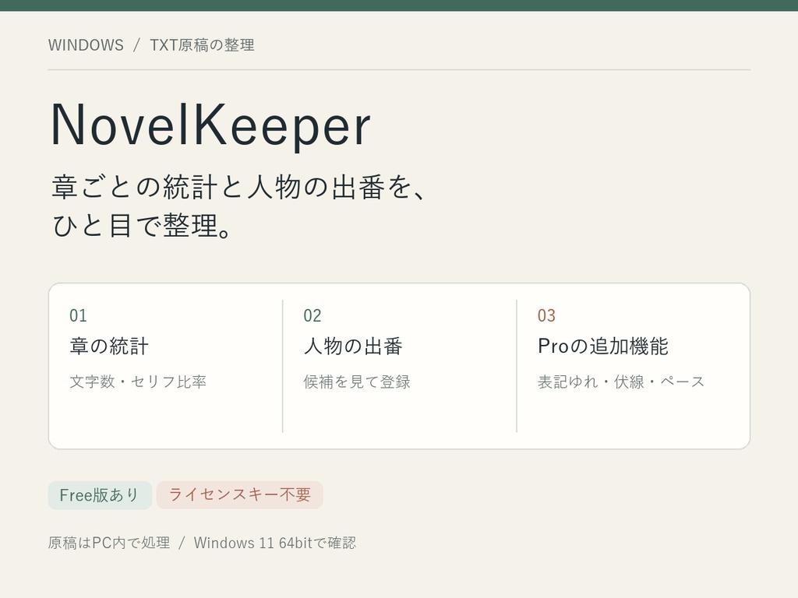This screenshot has width=798, height=598.
Task: Select the 章の統計 feature heading
Action: (x=109, y=346)
